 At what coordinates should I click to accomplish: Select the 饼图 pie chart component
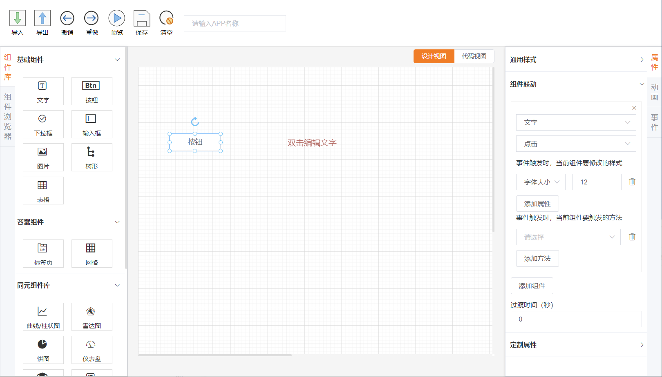click(x=43, y=350)
